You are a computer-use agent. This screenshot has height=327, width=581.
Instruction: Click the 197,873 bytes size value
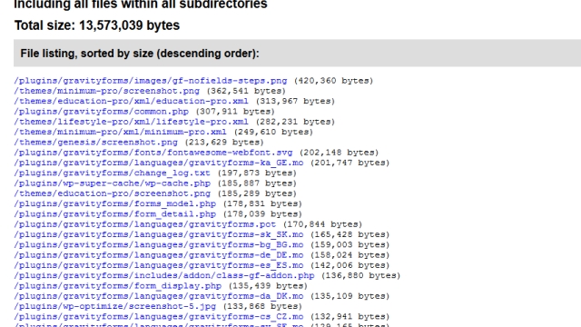coord(257,173)
